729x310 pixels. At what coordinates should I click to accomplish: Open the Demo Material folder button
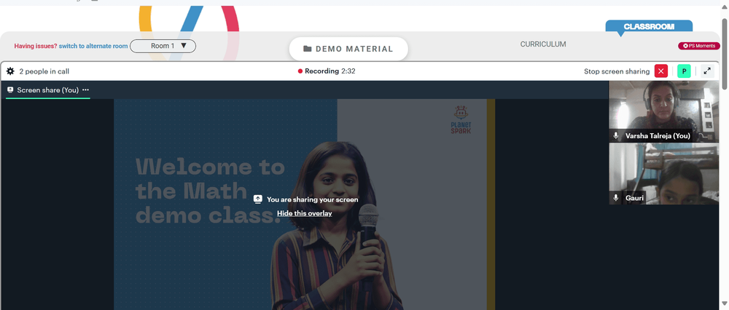(348, 49)
